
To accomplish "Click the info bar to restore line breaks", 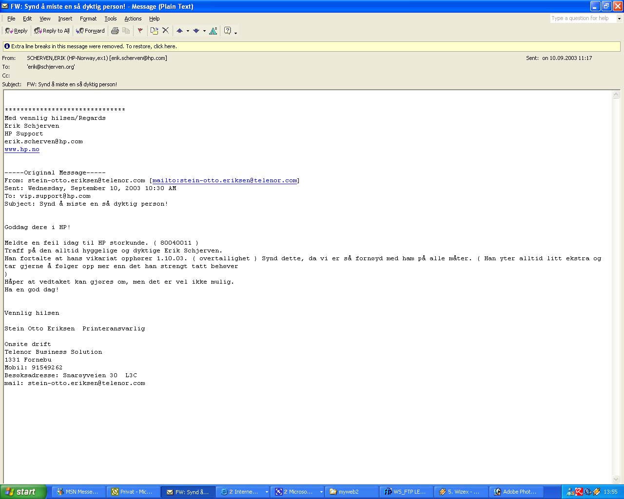I will [312, 46].
